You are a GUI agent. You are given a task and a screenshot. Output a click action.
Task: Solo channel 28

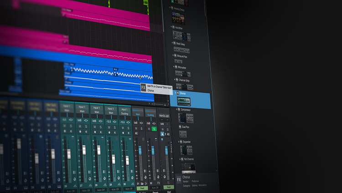[101, 127]
